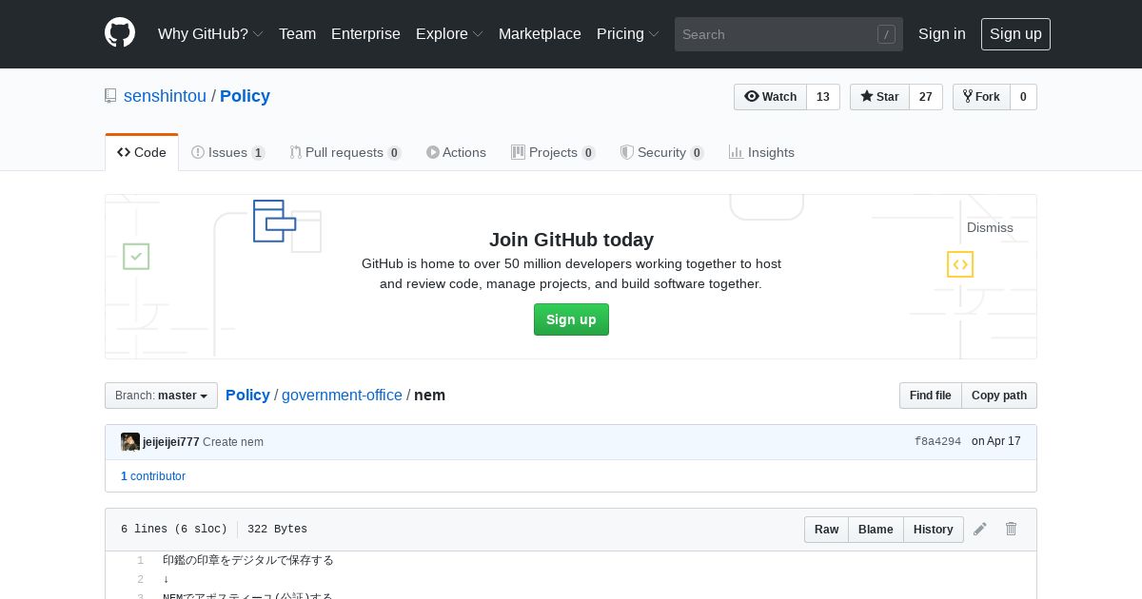The width and height of the screenshot is (1142, 599).
Task: Go to Marketplace
Action: 540,33
